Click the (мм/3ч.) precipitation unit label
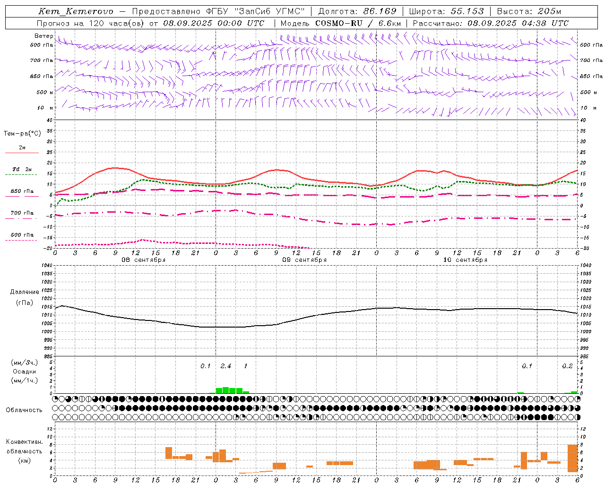Image resolution: width=605 pixels, height=484 pixels. (x=25, y=363)
